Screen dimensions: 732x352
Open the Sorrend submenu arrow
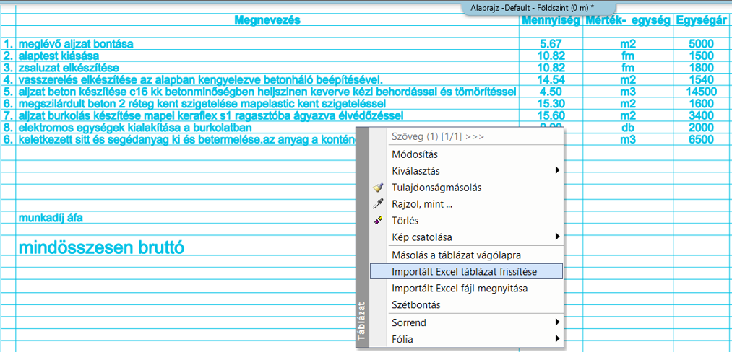point(556,322)
